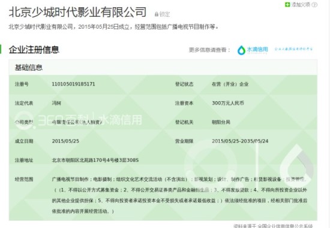Select the capital value 300万元人民币
Image resolution: width=330 pixels, height=228 pixels.
tap(228, 103)
